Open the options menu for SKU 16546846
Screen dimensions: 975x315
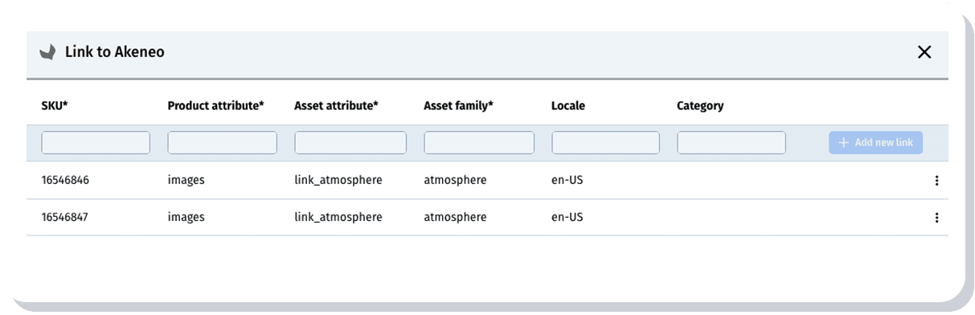pyautogui.click(x=936, y=181)
